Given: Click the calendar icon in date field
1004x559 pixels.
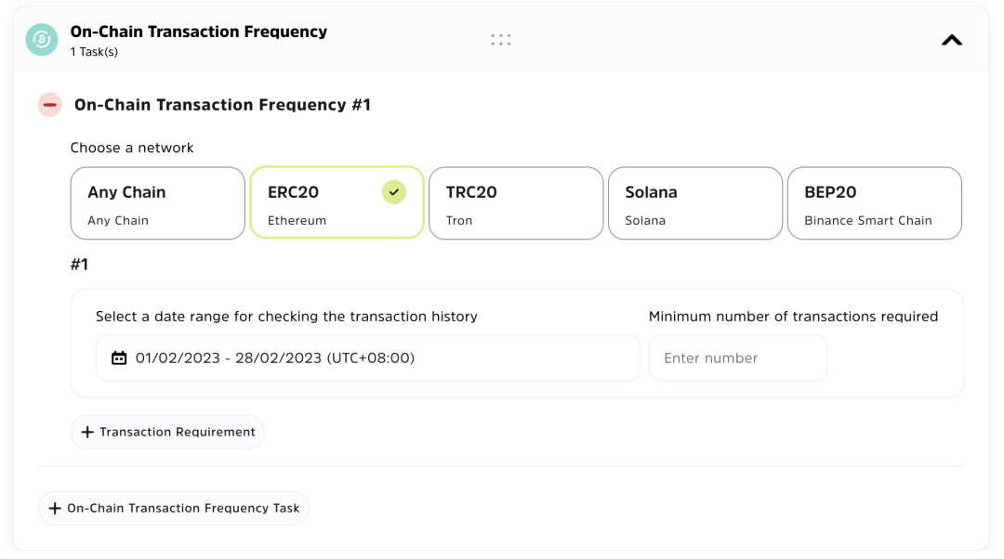Looking at the screenshot, I should tap(119, 358).
